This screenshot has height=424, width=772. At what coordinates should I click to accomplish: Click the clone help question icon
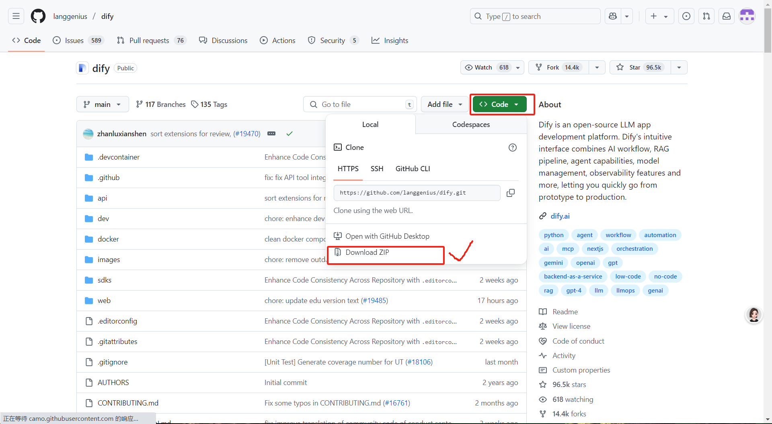[513, 147]
